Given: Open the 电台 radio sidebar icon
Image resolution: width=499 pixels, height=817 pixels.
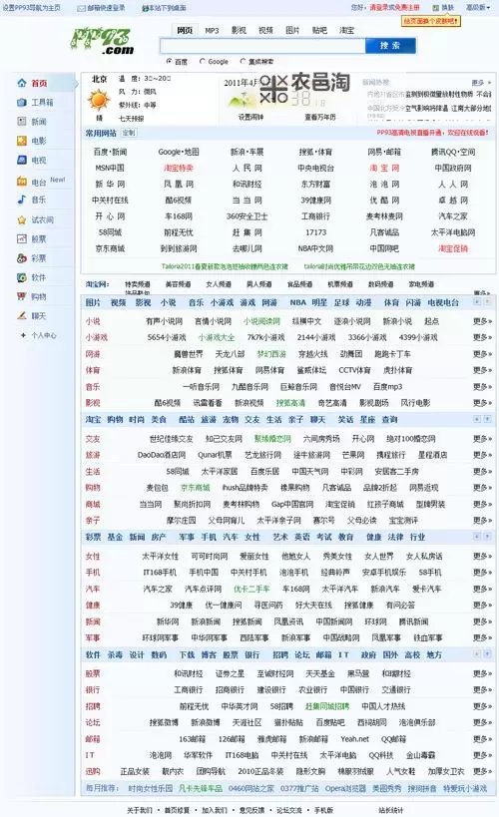Looking at the screenshot, I should pos(21,182).
